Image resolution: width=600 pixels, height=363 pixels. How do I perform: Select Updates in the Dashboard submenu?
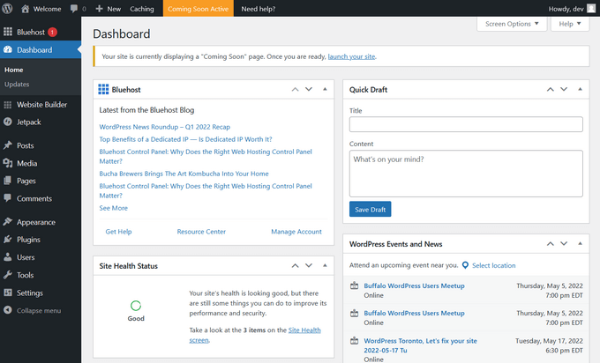[17, 85]
